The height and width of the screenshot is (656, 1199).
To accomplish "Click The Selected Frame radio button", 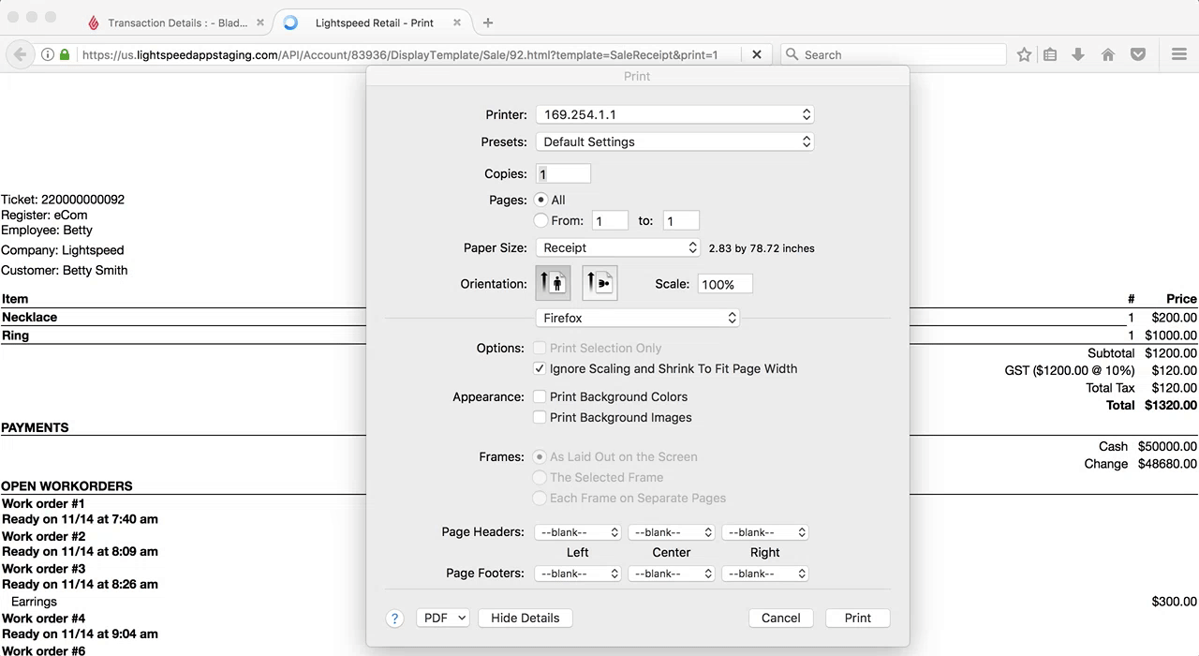I will tap(540, 477).
